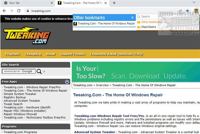200x134 pixels.
Task: Close the Other bookmarks popup panel
Action: (132, 17)
